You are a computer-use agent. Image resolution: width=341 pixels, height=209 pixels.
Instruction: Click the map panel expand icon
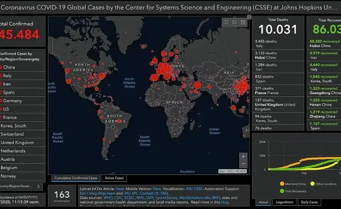point(249,17)
